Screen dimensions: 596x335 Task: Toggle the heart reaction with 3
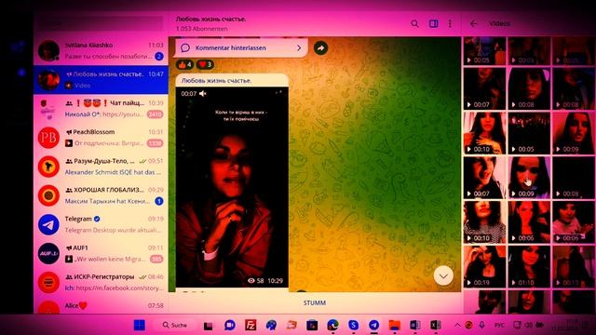205,64
